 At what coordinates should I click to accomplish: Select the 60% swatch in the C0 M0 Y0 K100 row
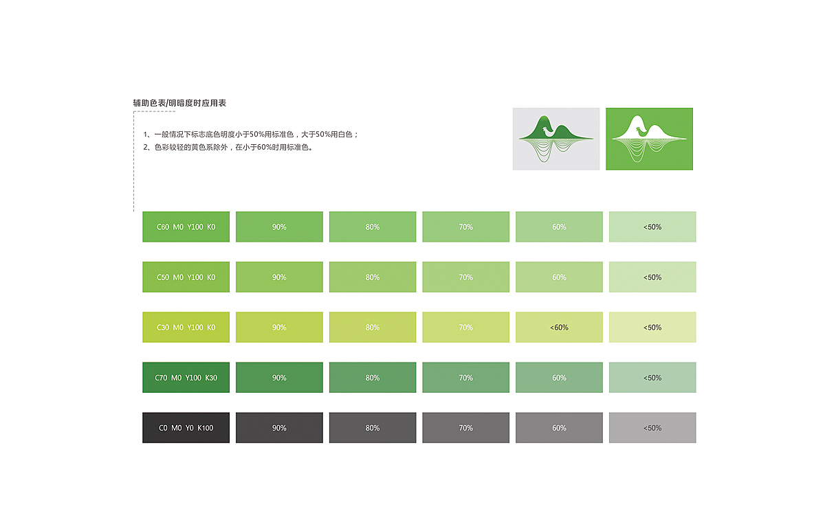coord(559,428)
